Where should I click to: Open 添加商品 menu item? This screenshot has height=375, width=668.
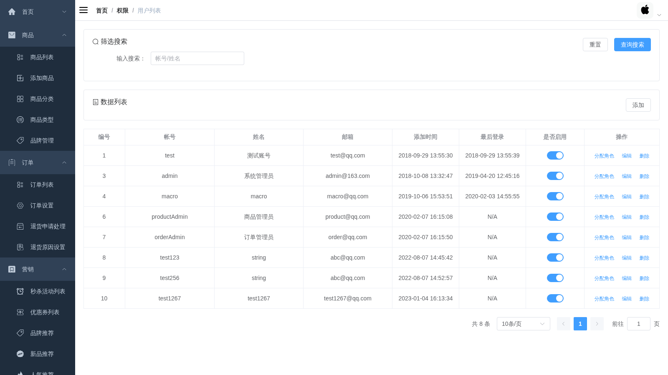38,78
